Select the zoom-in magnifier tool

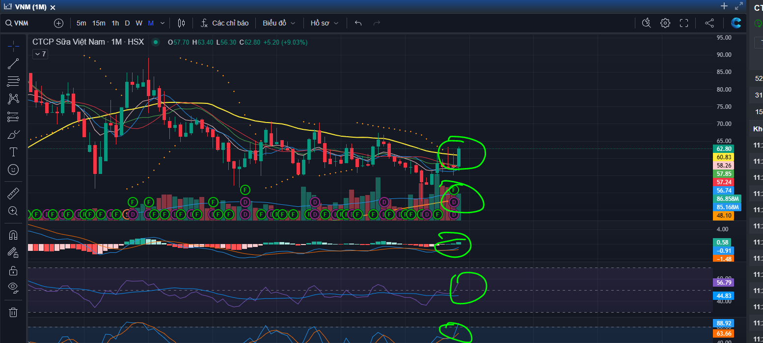pyautogui.click(x=13, y=211)
